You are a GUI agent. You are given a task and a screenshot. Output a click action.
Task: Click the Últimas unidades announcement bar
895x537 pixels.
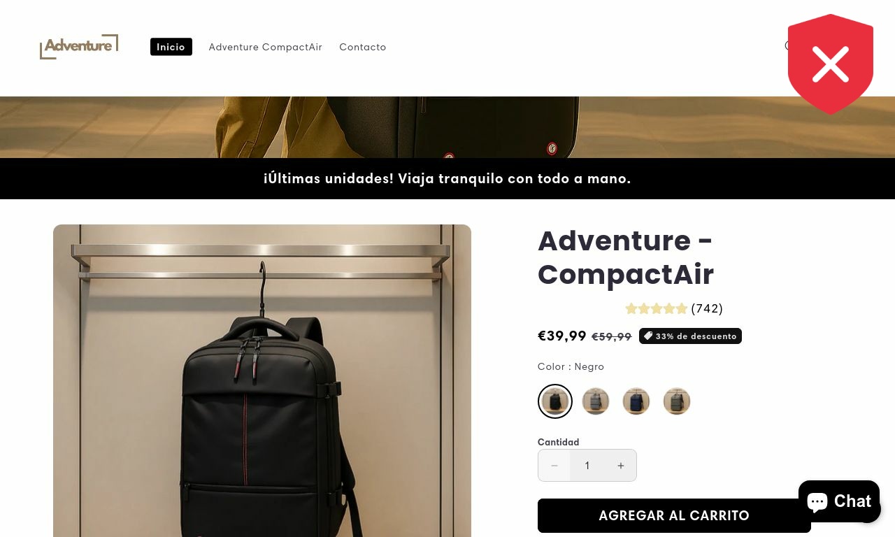[x=447, y=178]
